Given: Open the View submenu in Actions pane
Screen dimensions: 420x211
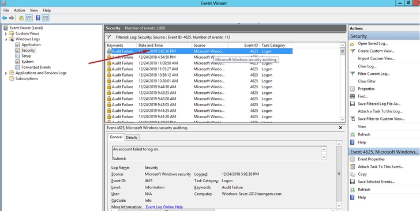Looking at the screenshot, I should coord(362,126).
